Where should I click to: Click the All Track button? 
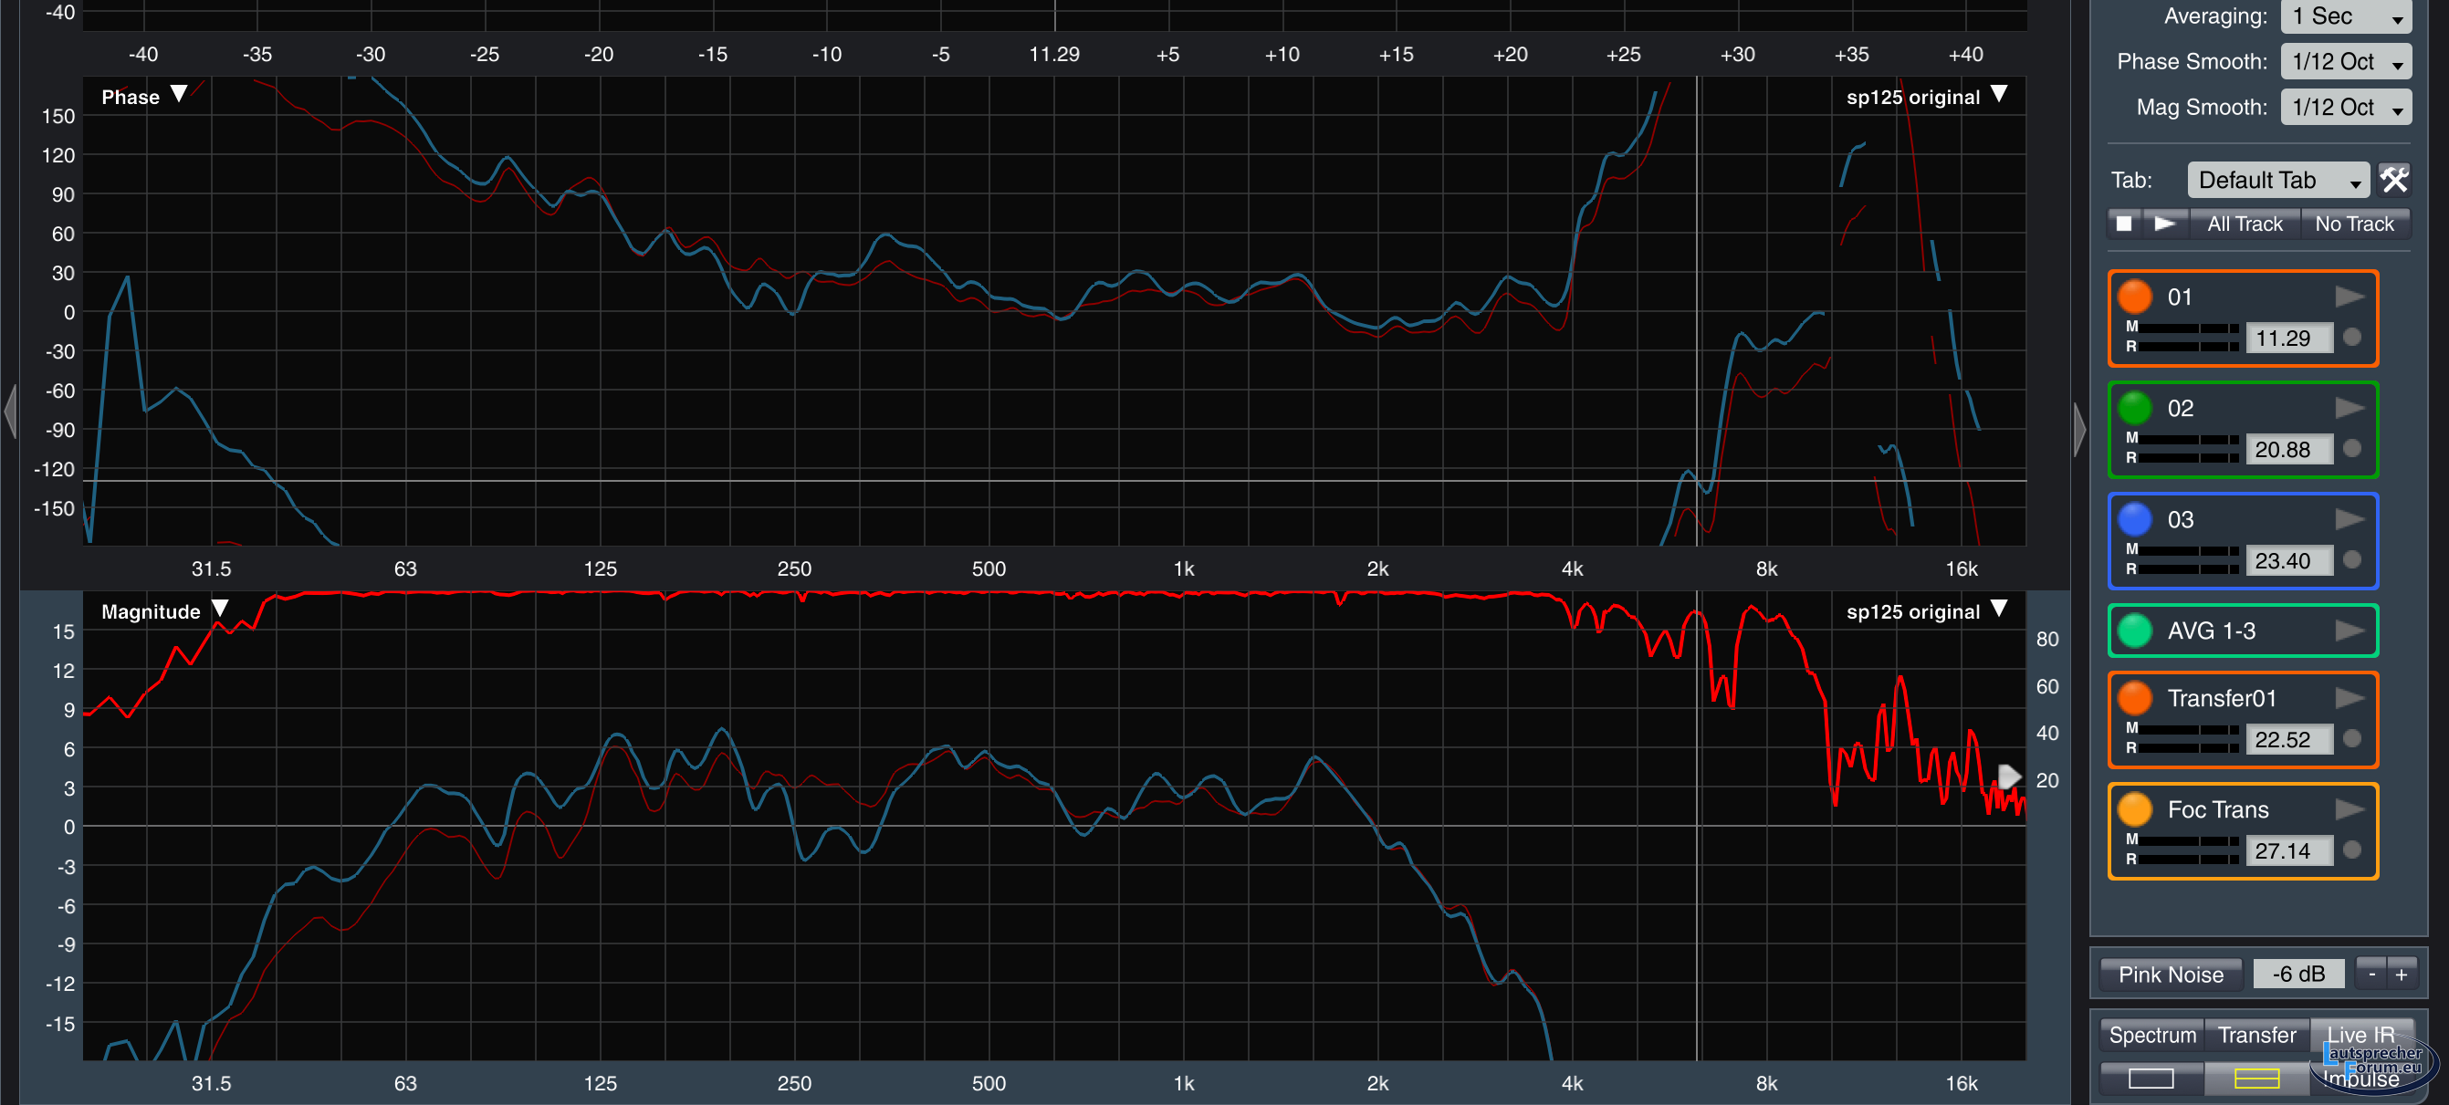(2244, 224)
